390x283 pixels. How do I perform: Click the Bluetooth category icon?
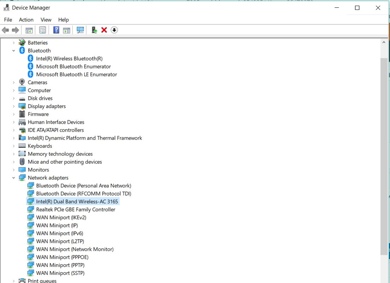coord(22,51)
